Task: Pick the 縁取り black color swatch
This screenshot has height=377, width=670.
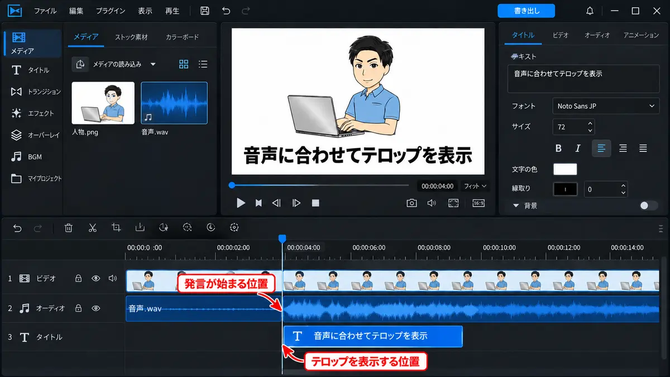Action: (x=565, y=189)
